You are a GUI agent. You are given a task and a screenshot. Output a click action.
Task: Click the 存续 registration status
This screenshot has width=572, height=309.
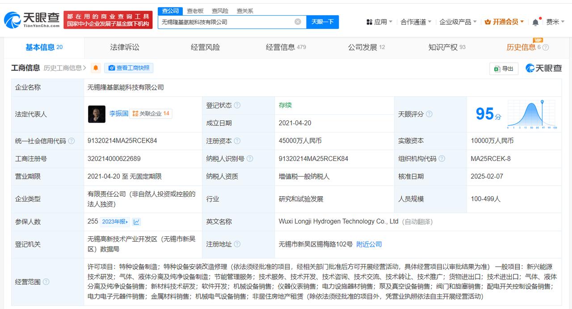click(285, 105)
